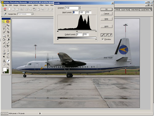Open the Channel RGB dropdown
Screen dimensions: 154x116
(73, 8)
